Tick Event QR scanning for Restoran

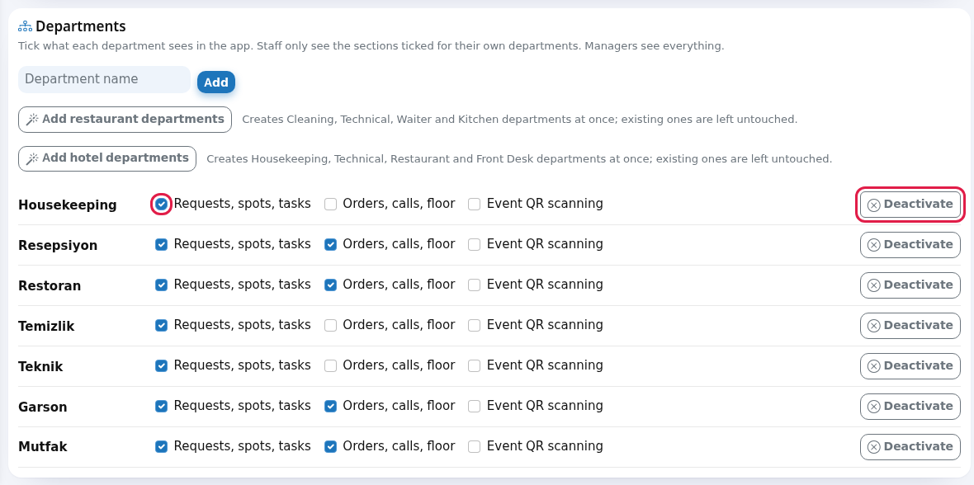[x=474, y=285]
